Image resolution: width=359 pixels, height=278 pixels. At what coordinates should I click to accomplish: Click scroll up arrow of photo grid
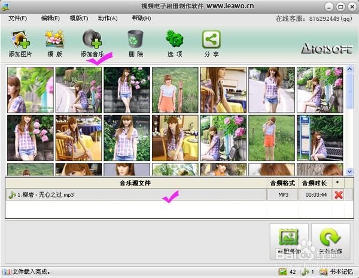tap(349, 69)
